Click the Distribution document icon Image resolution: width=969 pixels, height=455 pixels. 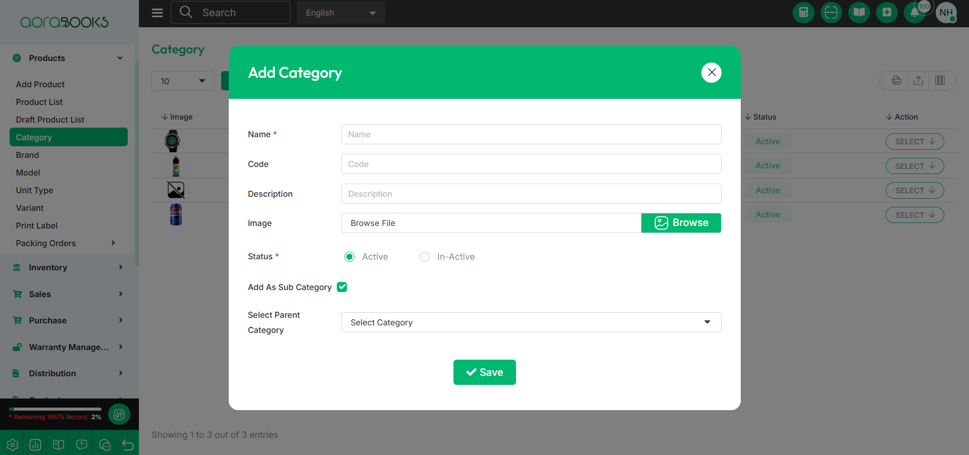(16, 373)
